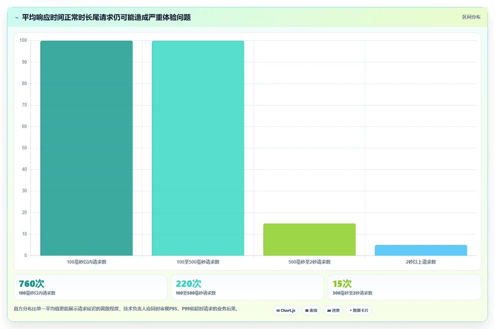
Task: Click the x-axis label 500毫秒至2秒请求数
Action: coord(309,262)
